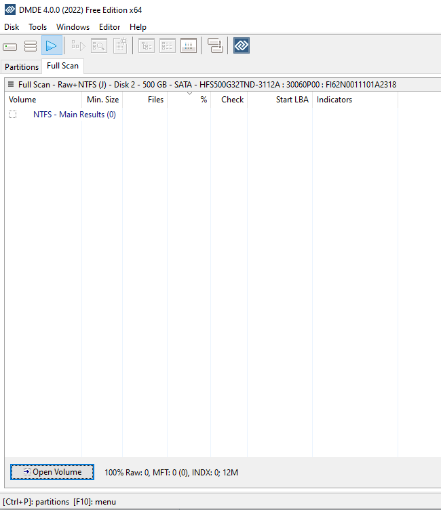Image resolution: width=441 pixels, height=510 pixels.
Task: Open the Tools menu
Action: (x=38, y=27)
